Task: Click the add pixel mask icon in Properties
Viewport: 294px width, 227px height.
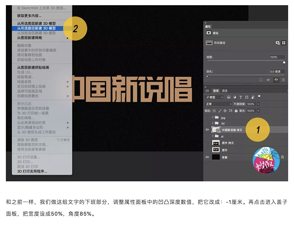Action: pyautogui.click(x=277, y=43)
